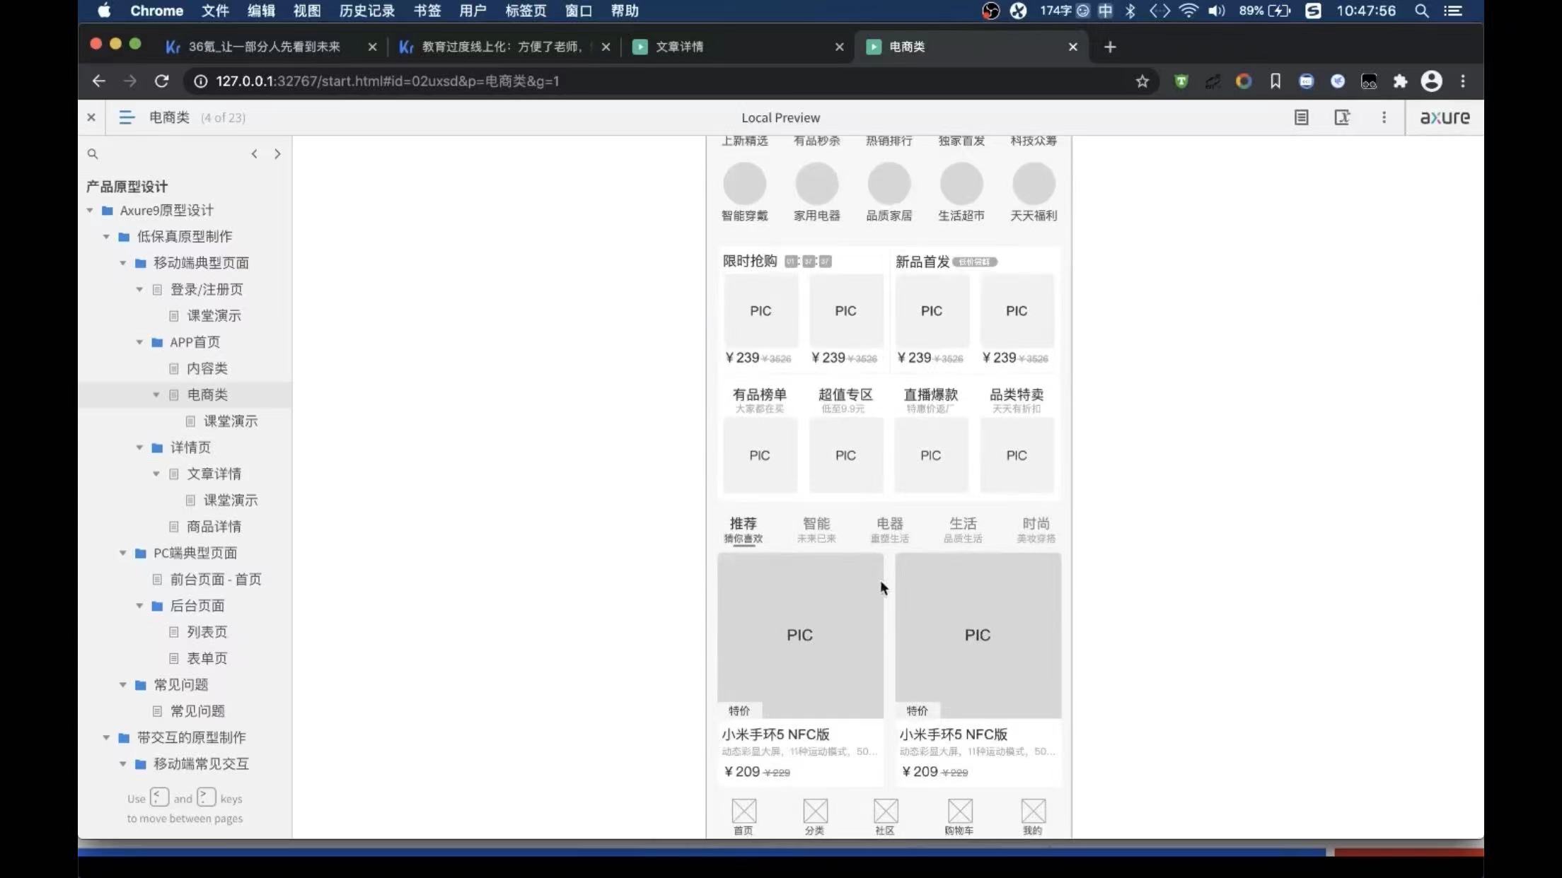Open the 商品详情 page in sitemap
Image resolution: width=1562 pixels, height=878 pixels.
(213, 527)
